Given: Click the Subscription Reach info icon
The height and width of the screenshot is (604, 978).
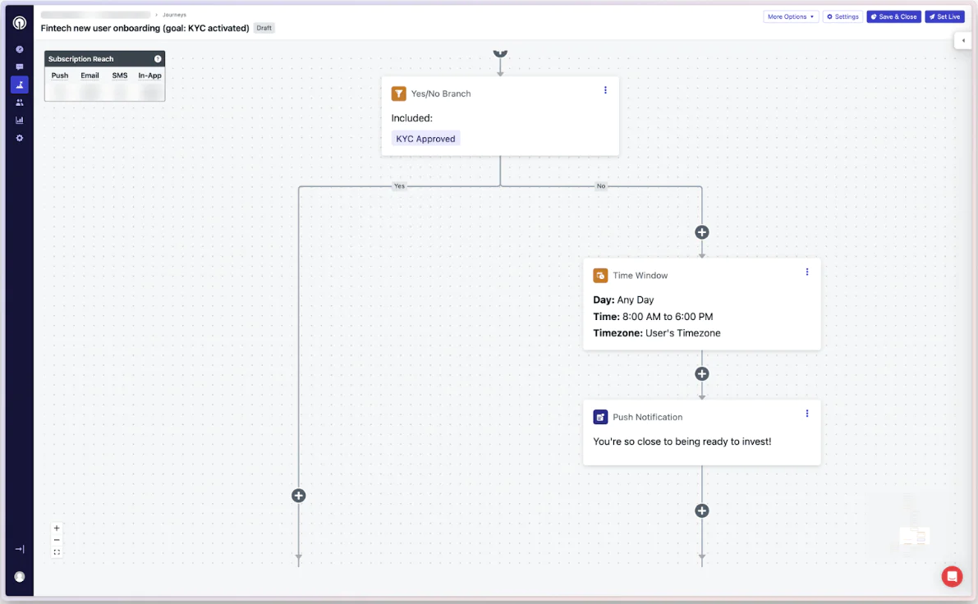Looking at the screenshot, I should point(157,58).
